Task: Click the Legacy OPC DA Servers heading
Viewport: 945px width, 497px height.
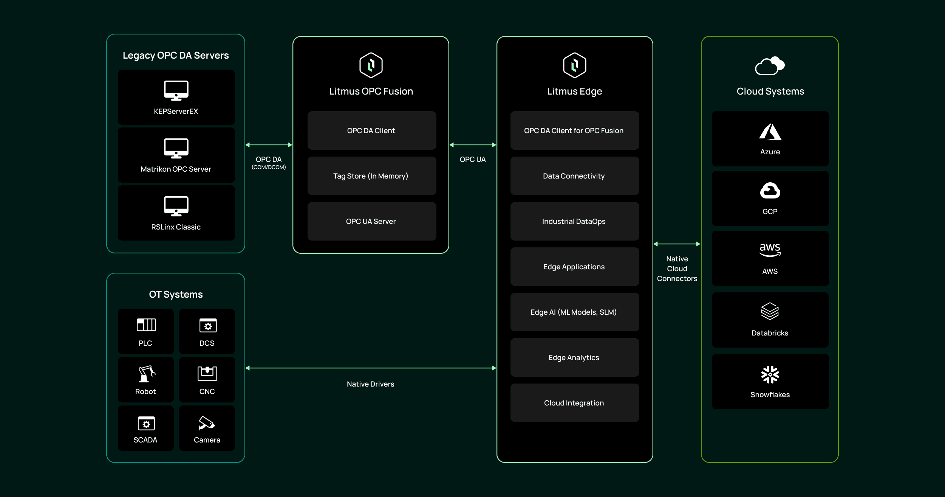Action: [x=176, y=56]
